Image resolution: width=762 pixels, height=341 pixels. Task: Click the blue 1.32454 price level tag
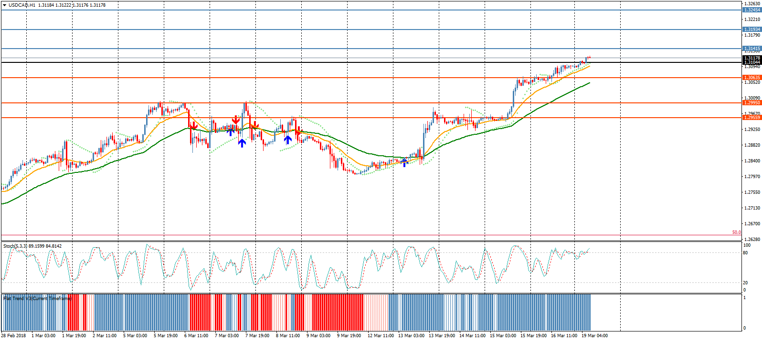pyautogui.click(x=751, y=10)
